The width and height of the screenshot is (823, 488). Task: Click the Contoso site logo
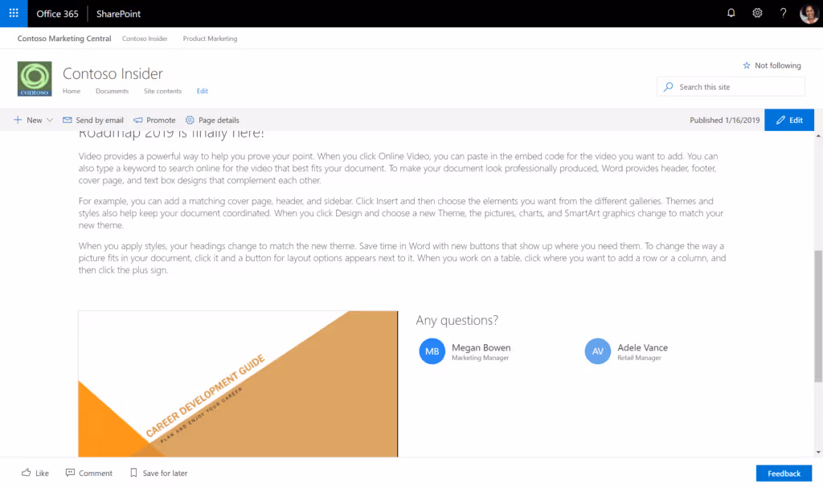[x=35, y=79]
